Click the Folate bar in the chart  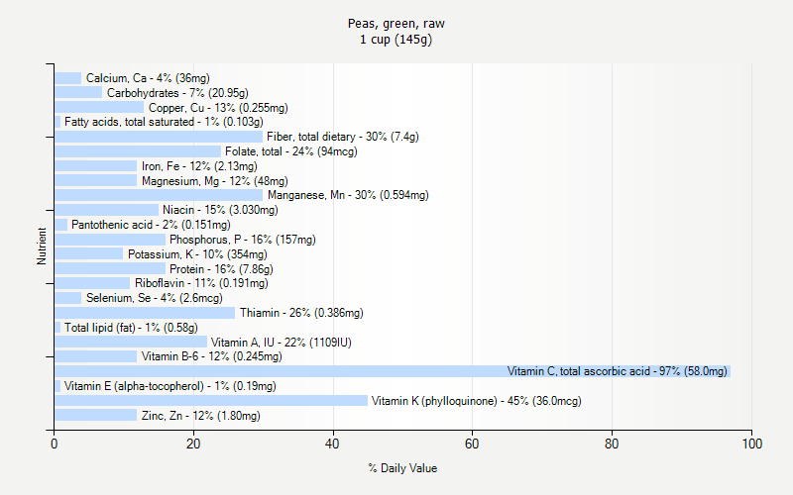point(138,151)
